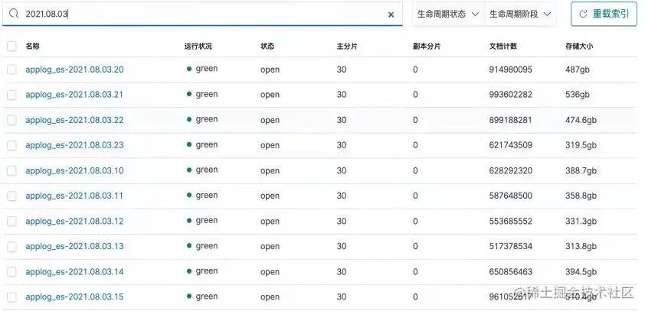Open index applog_es-2021.08.03.23
This screenshot has height=311, width=645.
74,145
